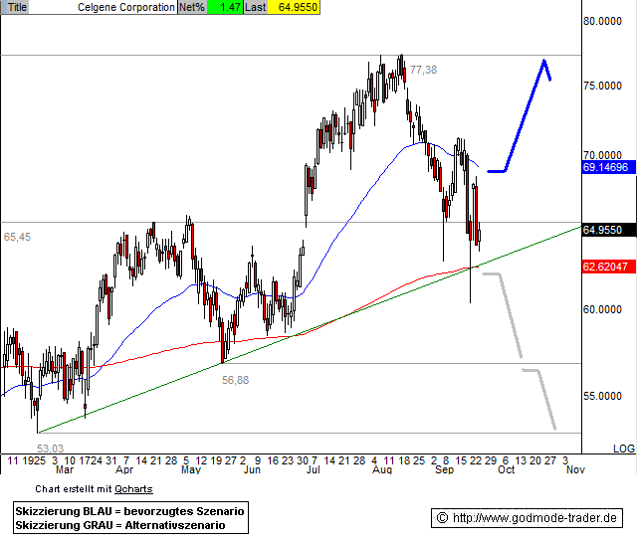
Task: Click the 56,88 low price annotation
Action: pyautogui.click(x=235, y=380)
